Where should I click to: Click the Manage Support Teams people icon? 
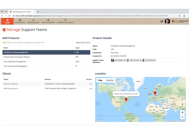(x=4, y=30)
